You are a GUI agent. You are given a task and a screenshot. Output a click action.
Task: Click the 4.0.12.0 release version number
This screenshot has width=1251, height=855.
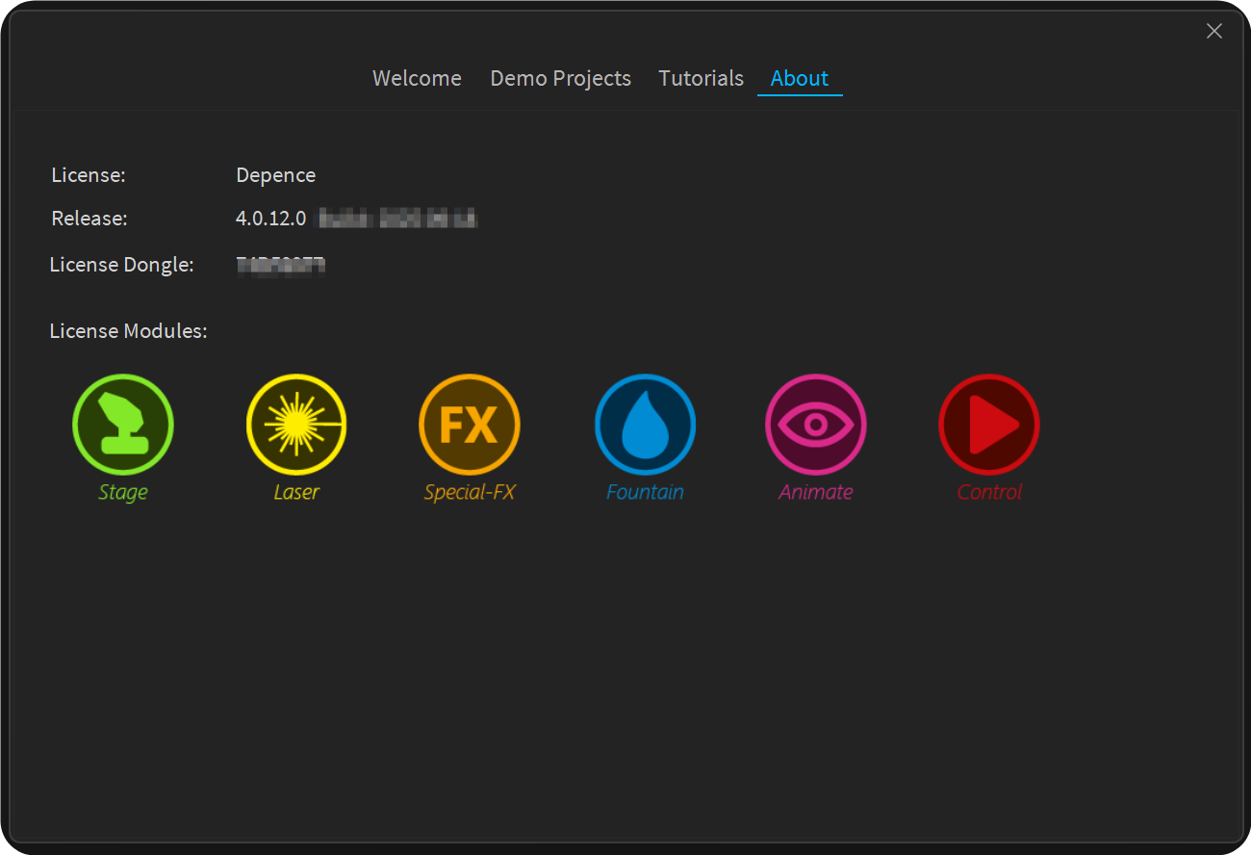pos(270,219)
